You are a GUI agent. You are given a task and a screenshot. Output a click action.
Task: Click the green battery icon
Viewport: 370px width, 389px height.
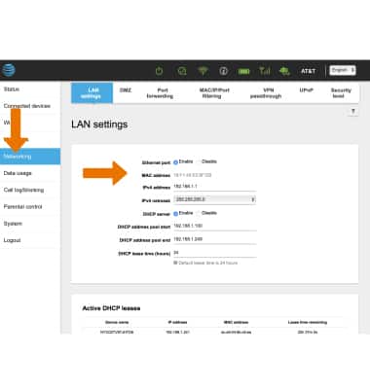pyautogui.click(x=244, y=71)
